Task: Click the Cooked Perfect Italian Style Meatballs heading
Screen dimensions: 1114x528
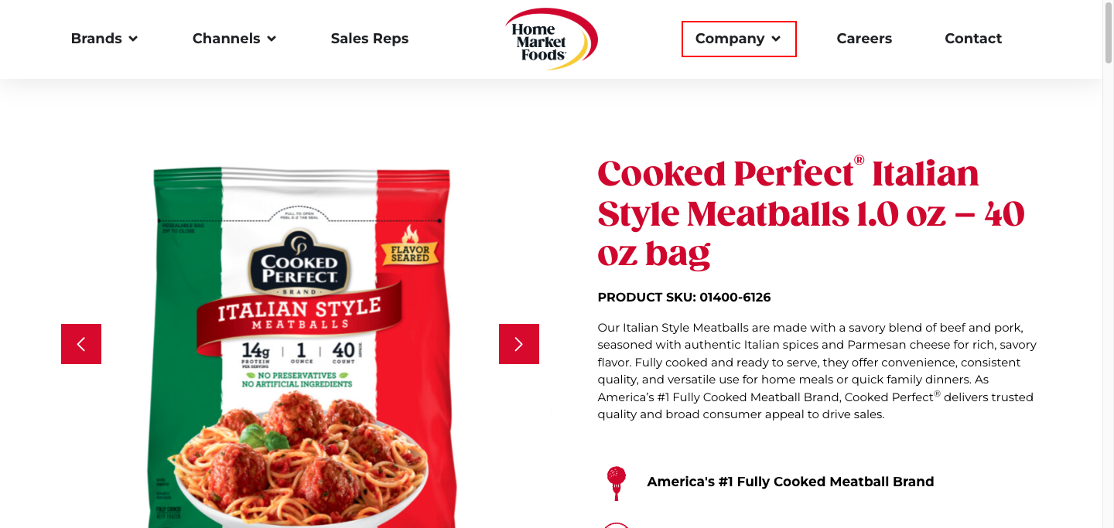Action: click(x=812, y=213)
